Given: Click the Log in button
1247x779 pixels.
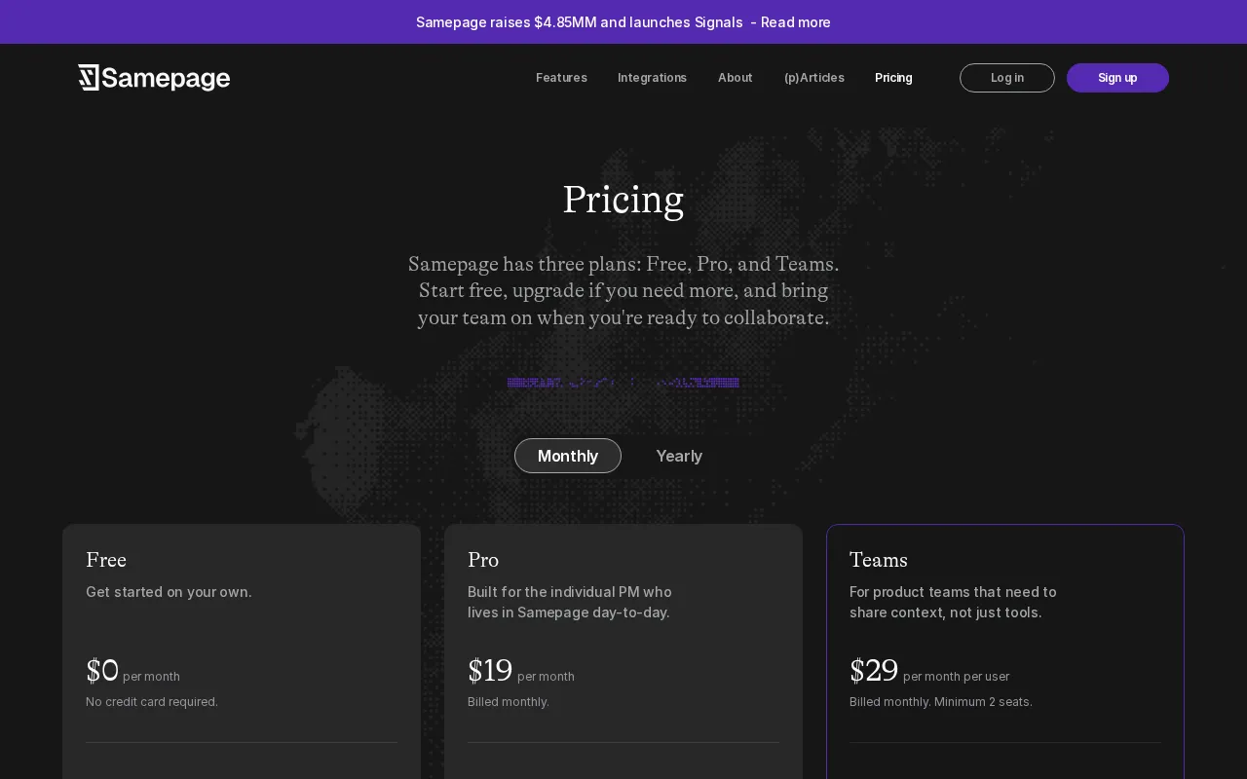Looking at the screenshot, I should click(1006, 78).
